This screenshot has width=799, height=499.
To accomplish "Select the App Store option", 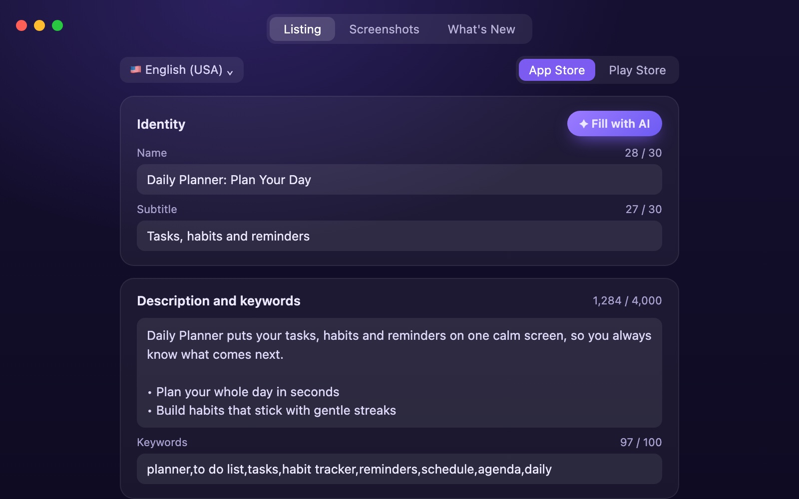I will (x=557, y=70).
